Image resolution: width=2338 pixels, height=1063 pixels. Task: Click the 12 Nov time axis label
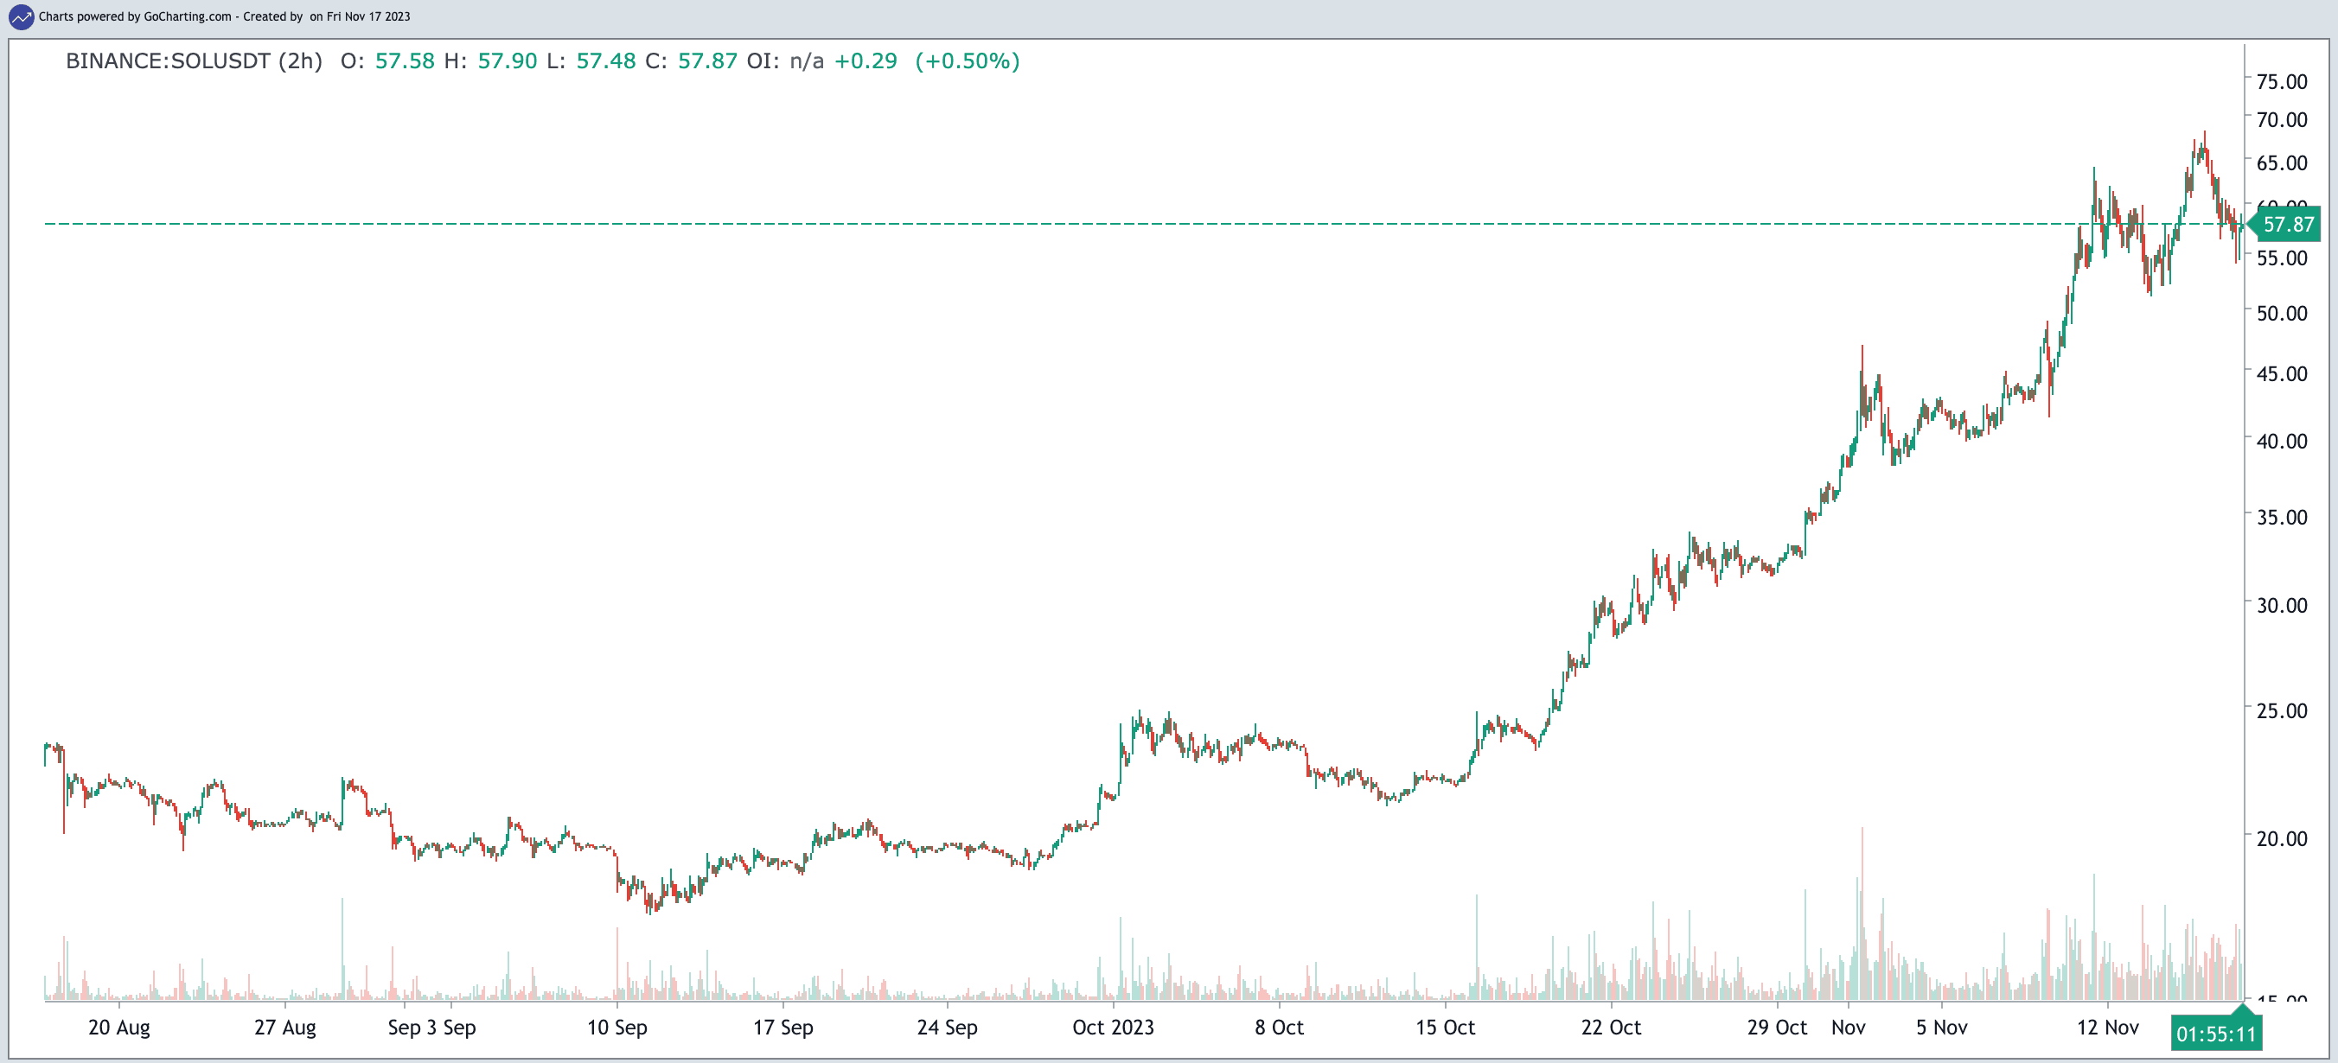pyautogui.click(x=2107, y=1027)
